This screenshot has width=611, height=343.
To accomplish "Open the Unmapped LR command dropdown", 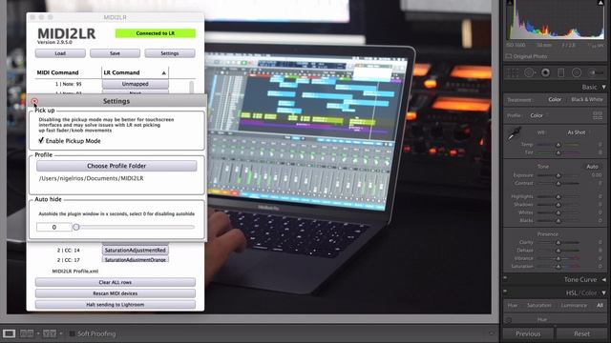I will (x=136, y=84).
